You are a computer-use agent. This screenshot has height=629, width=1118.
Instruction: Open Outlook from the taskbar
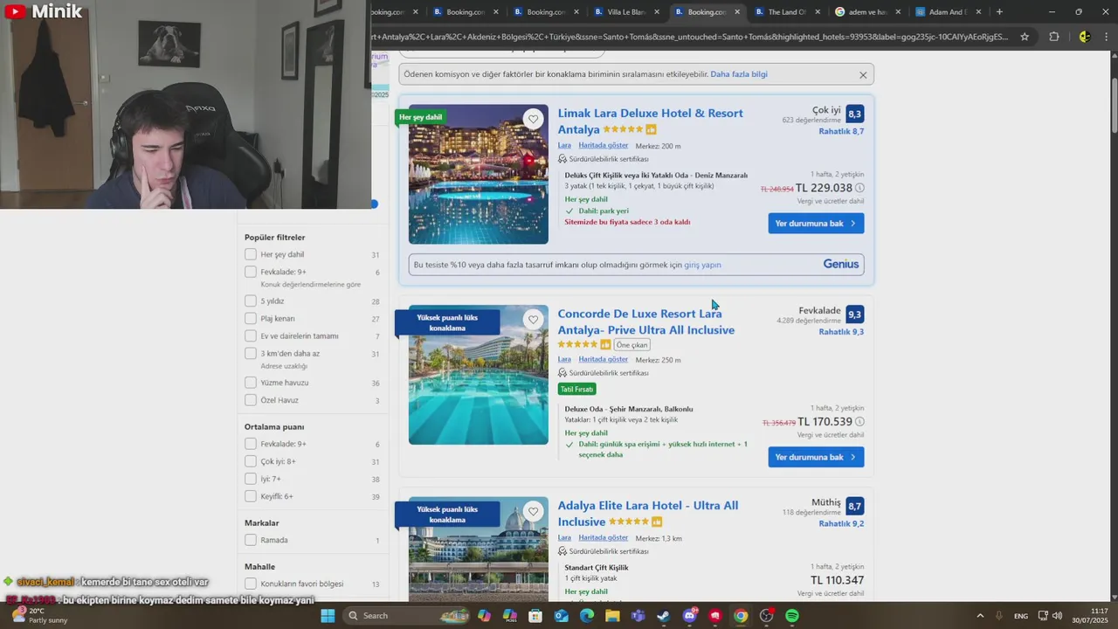(561, 616)
